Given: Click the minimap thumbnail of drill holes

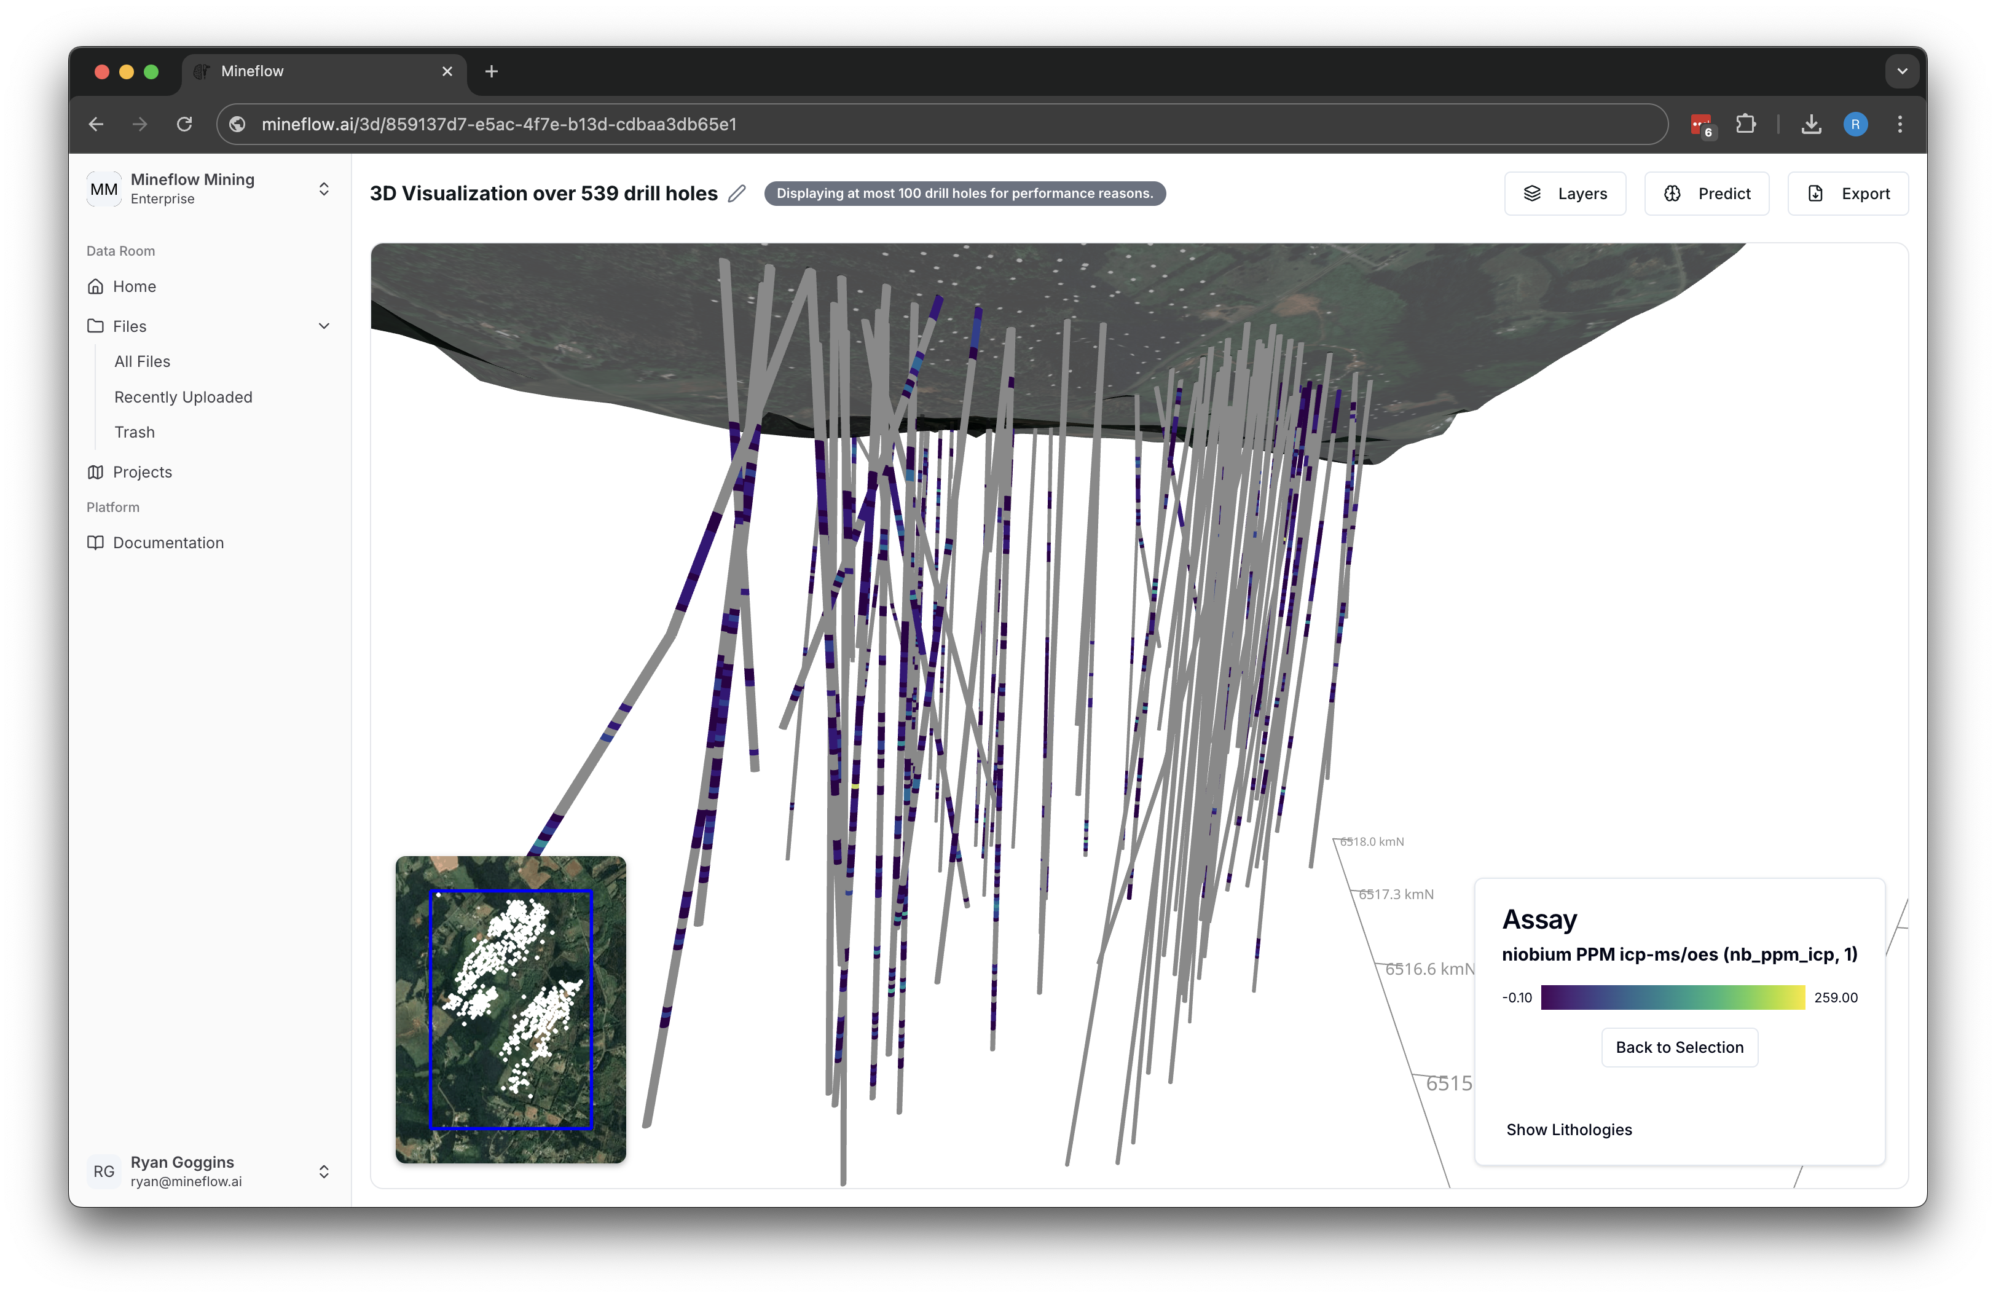Looking at the screenshot, I should point(510,1010).
